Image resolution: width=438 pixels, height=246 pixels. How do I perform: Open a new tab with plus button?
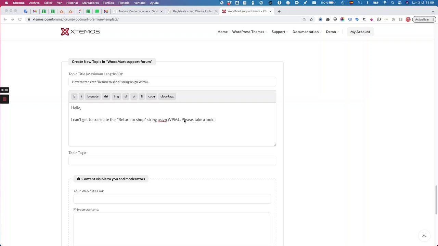click(279, 11)
